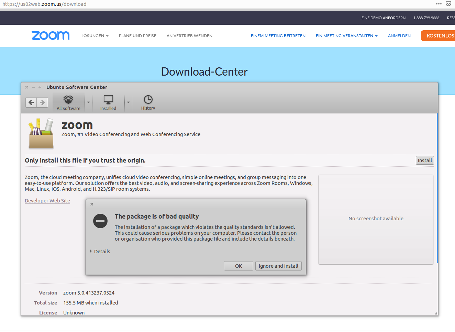Click the browser address bar
455x332 pixels.
click(x=137, y=4)
